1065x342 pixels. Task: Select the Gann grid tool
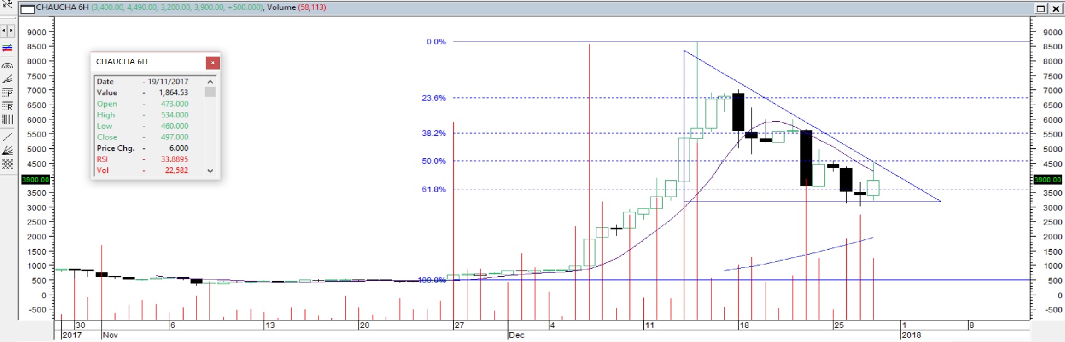pos(7,164)
